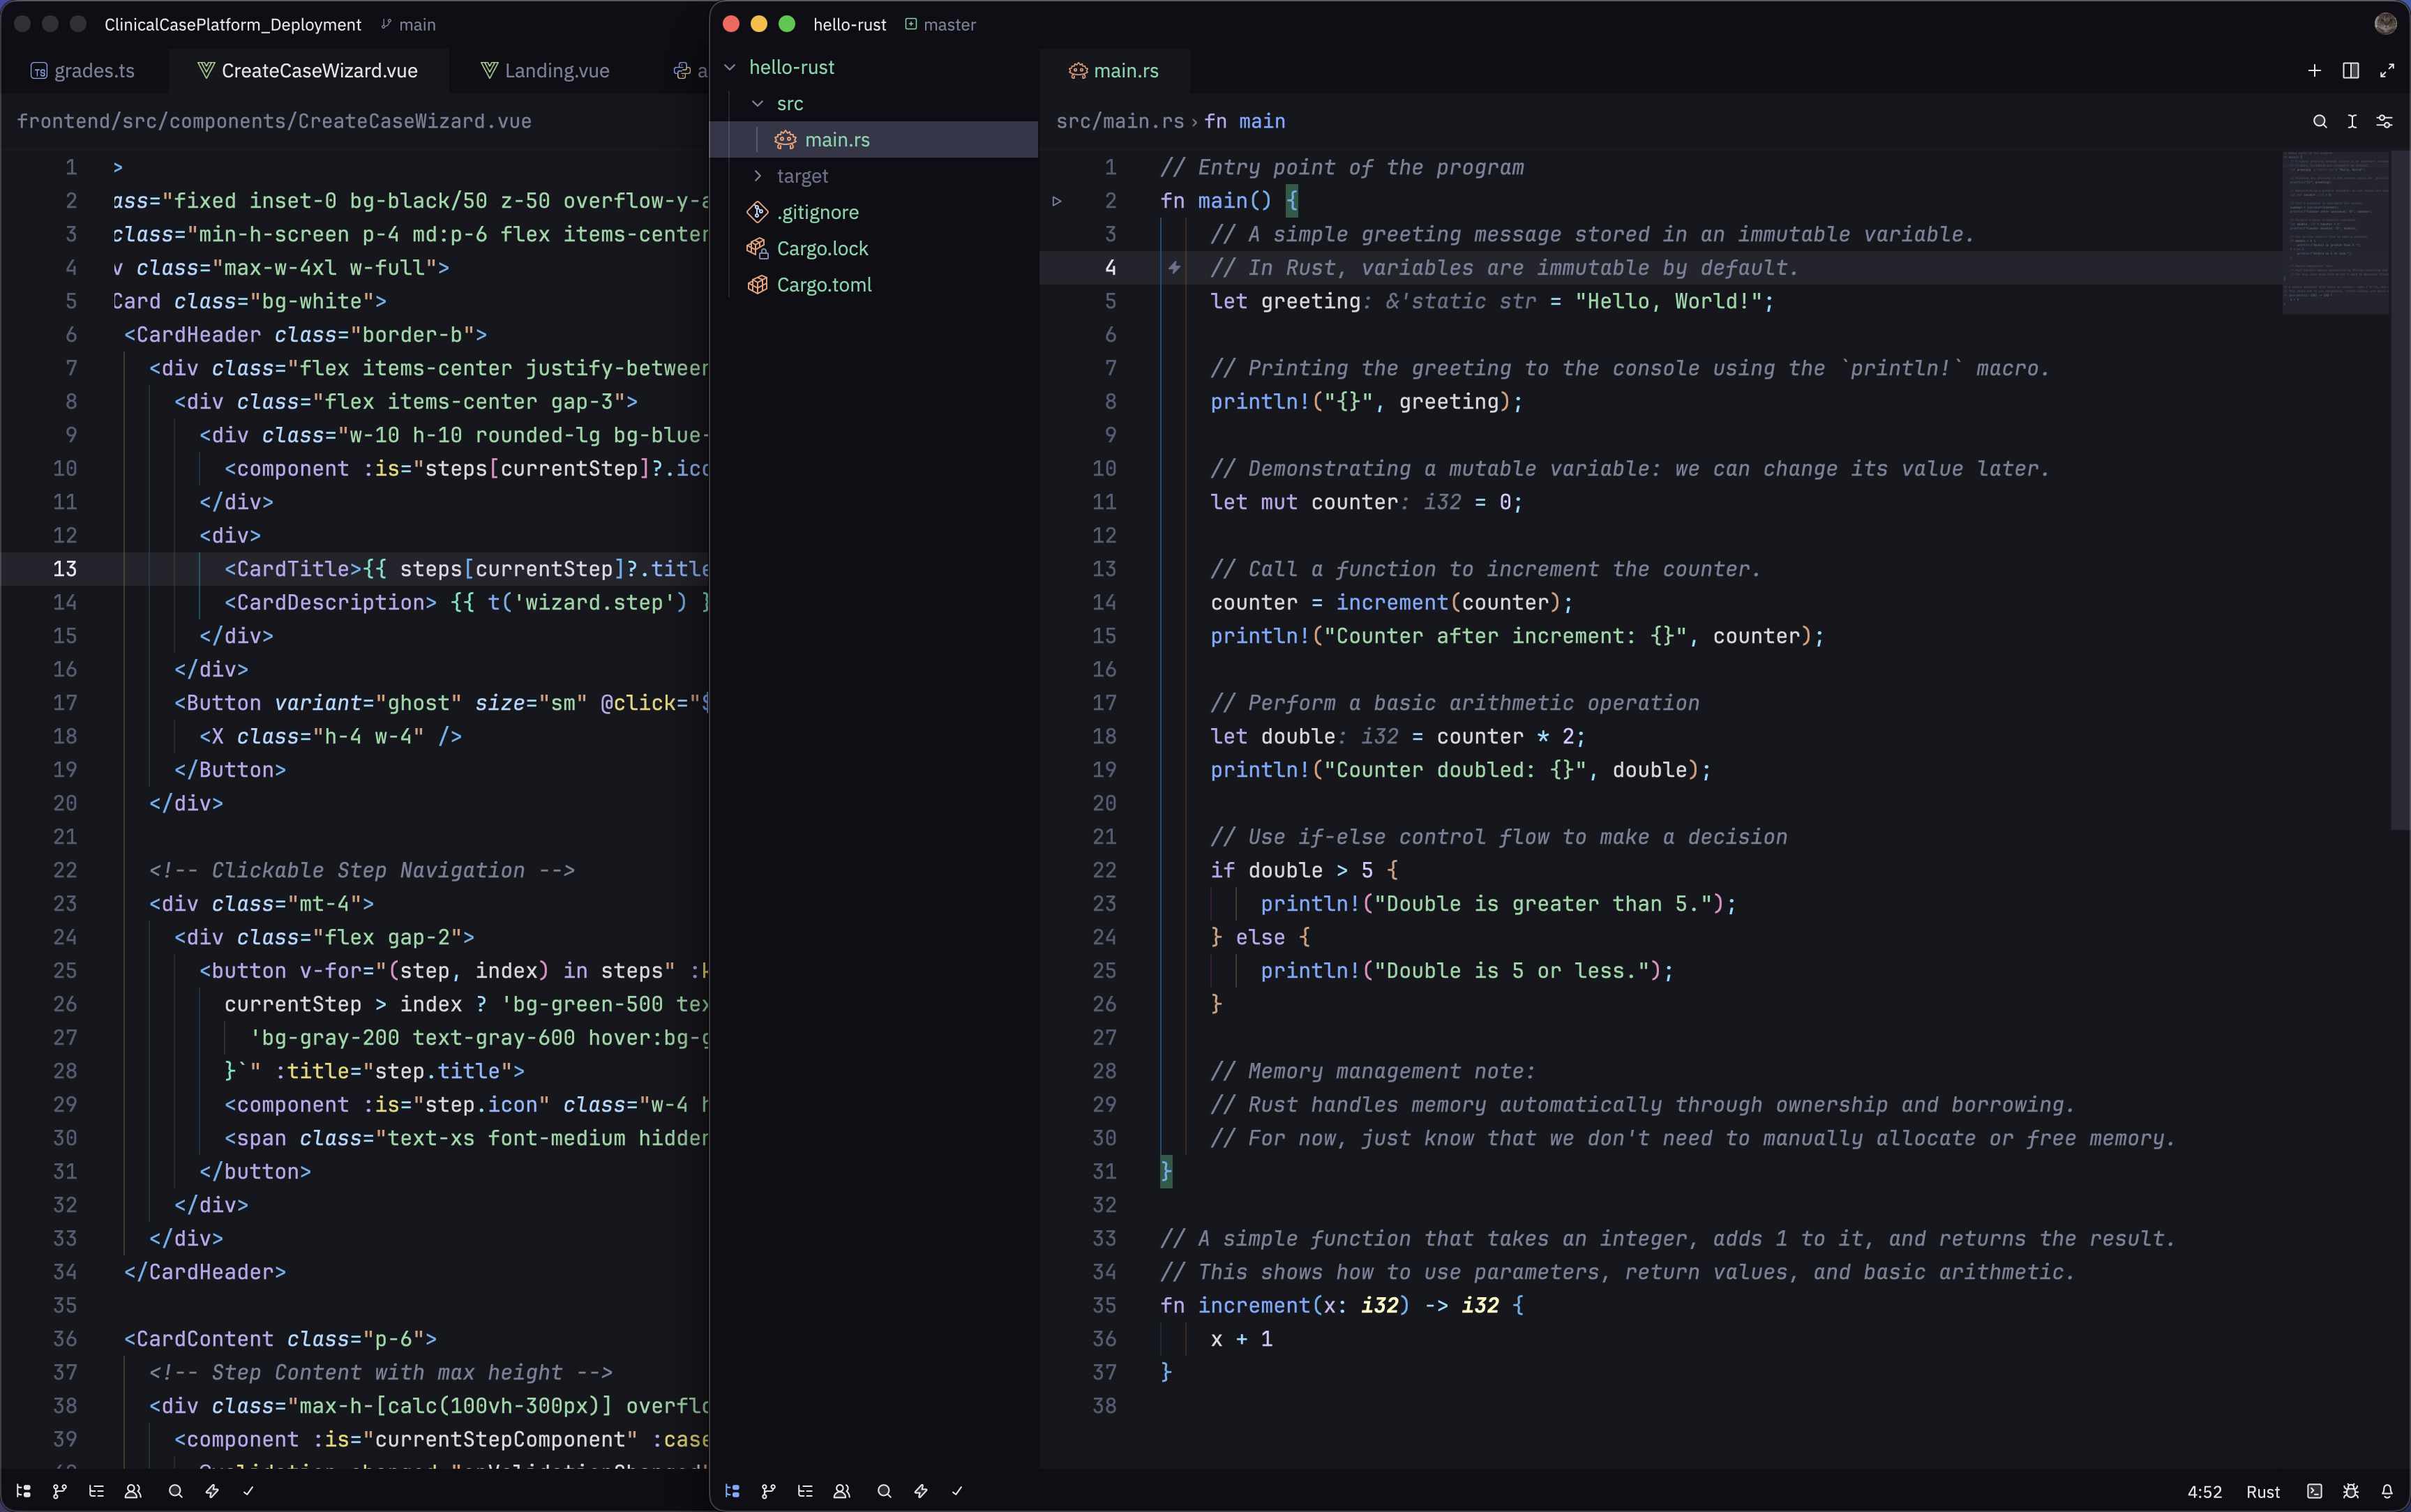Click lightning bolt in ClinicalCasePlatform status bar
The image size is (2411, 1512).
(x=212, y=1491)
